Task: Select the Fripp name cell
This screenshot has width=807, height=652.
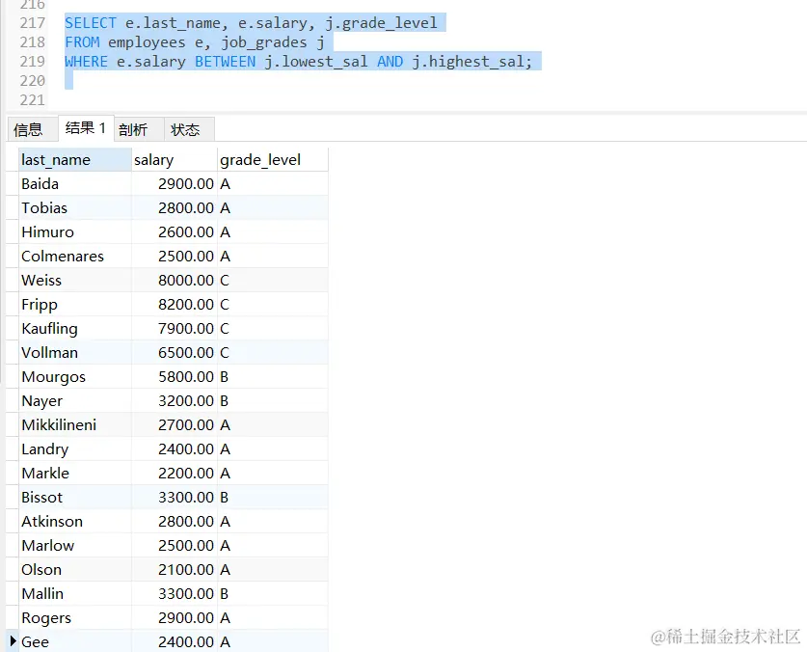Action: (74, 305)
